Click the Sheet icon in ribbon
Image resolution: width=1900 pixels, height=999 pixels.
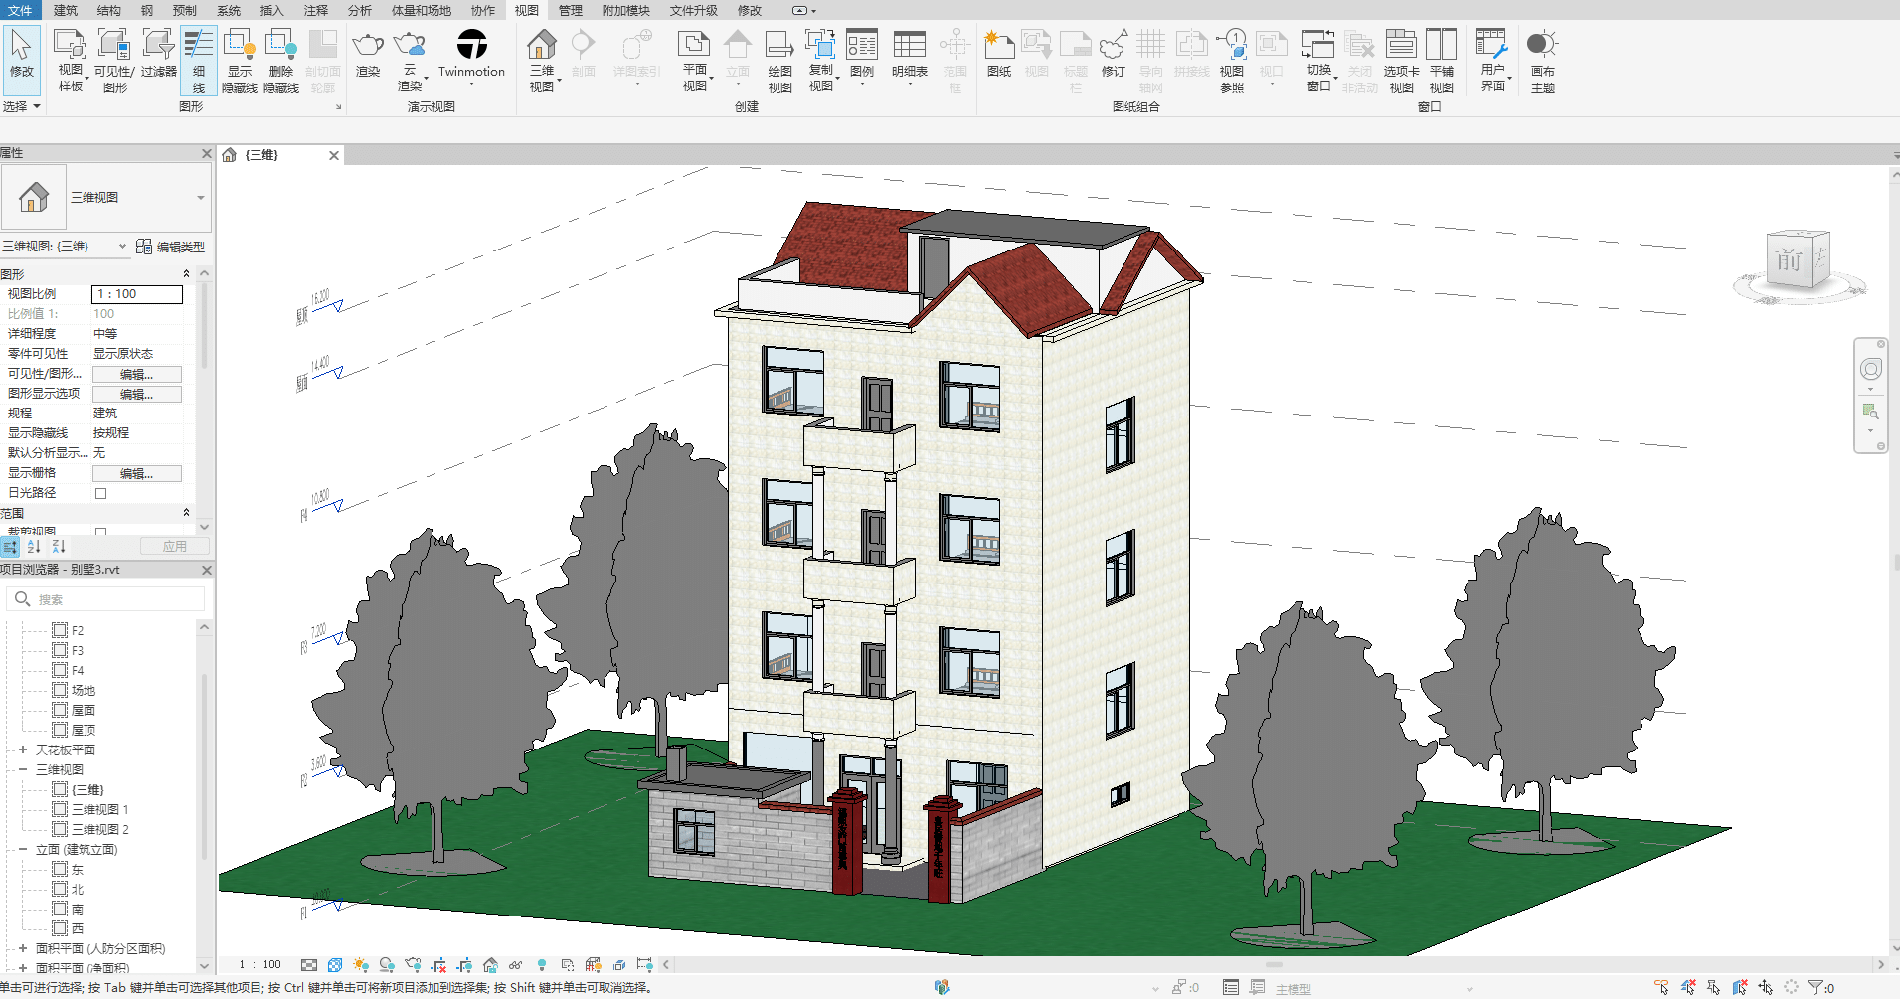coord(998,55)
